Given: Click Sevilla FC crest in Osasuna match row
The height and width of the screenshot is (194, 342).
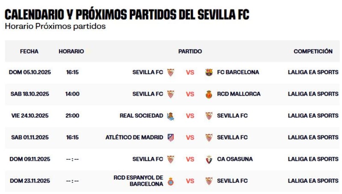Looking at the screenshot, I should point(171,159).
